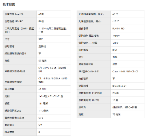Click the '额定电压' label cell
The image size is (148, 139).
tap(20, 125)
